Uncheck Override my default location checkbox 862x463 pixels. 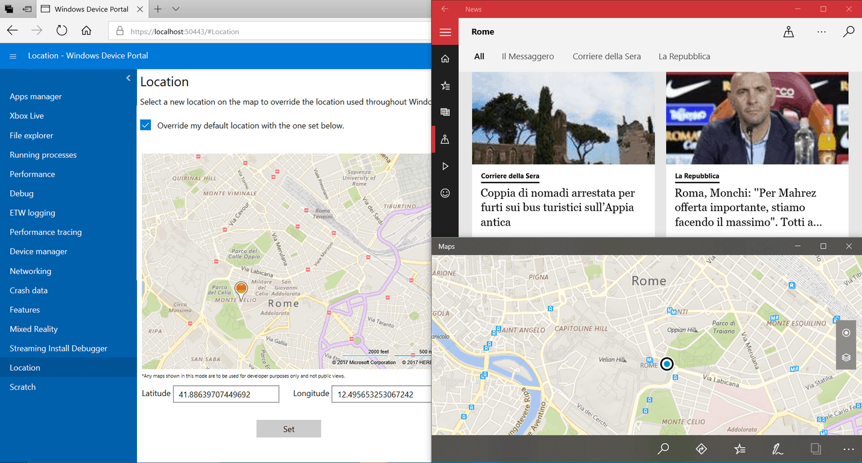[x=145, y=125]
